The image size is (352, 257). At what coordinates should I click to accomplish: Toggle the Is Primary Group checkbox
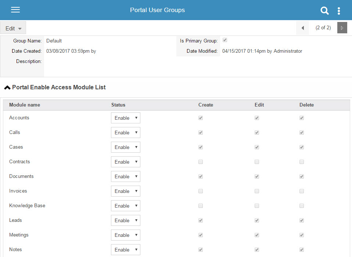point(225,41)
